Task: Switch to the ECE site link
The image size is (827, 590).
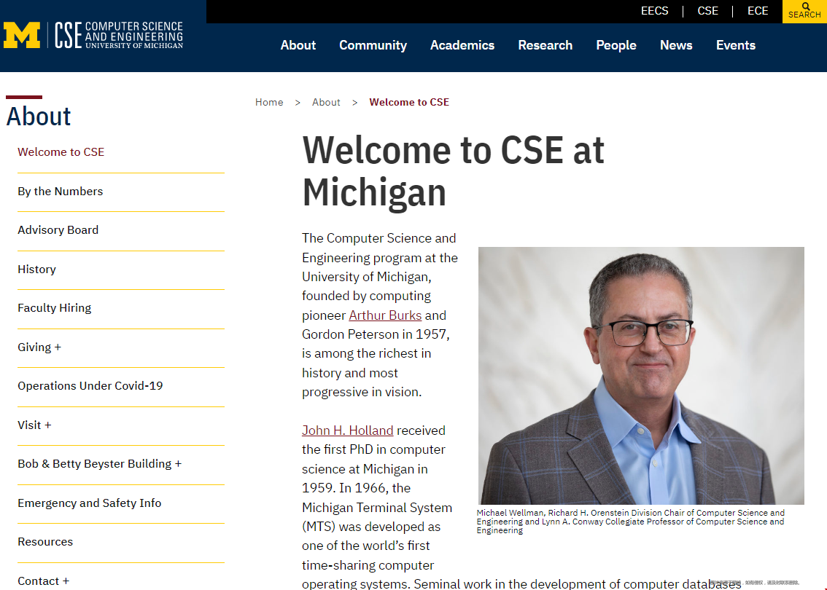Action: (758, 11)
